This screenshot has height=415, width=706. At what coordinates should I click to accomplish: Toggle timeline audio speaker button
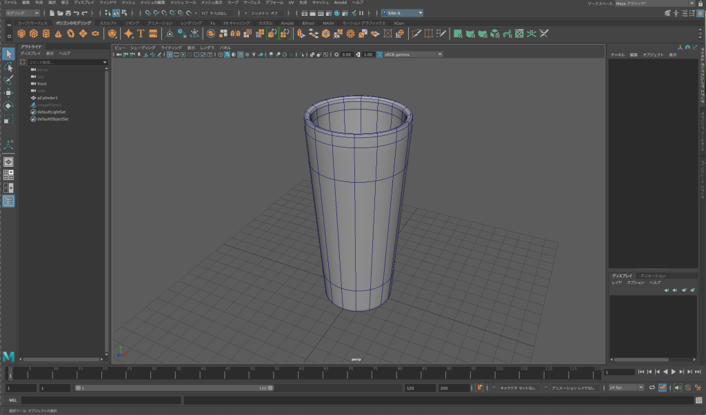[x=678, y=388]
